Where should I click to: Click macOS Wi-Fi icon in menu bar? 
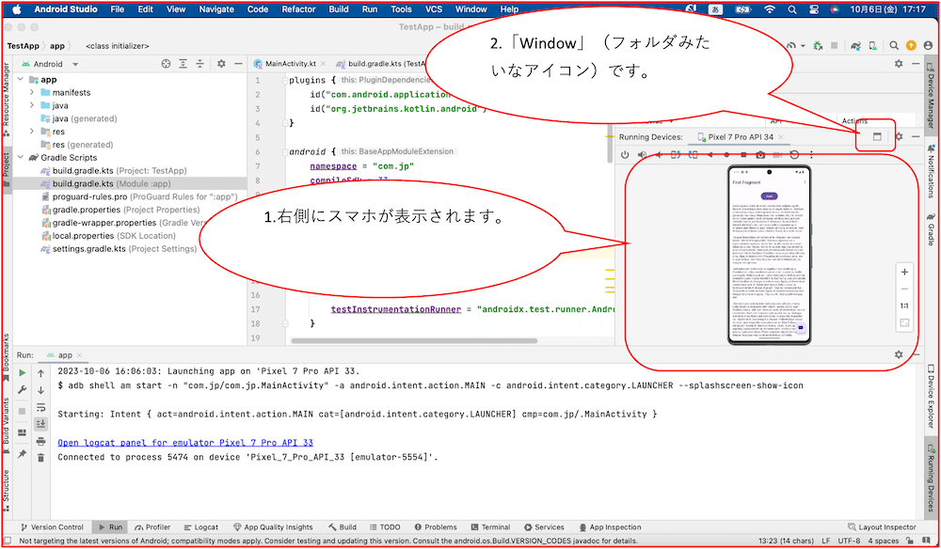pyautogui.click(x=770, y=9)
